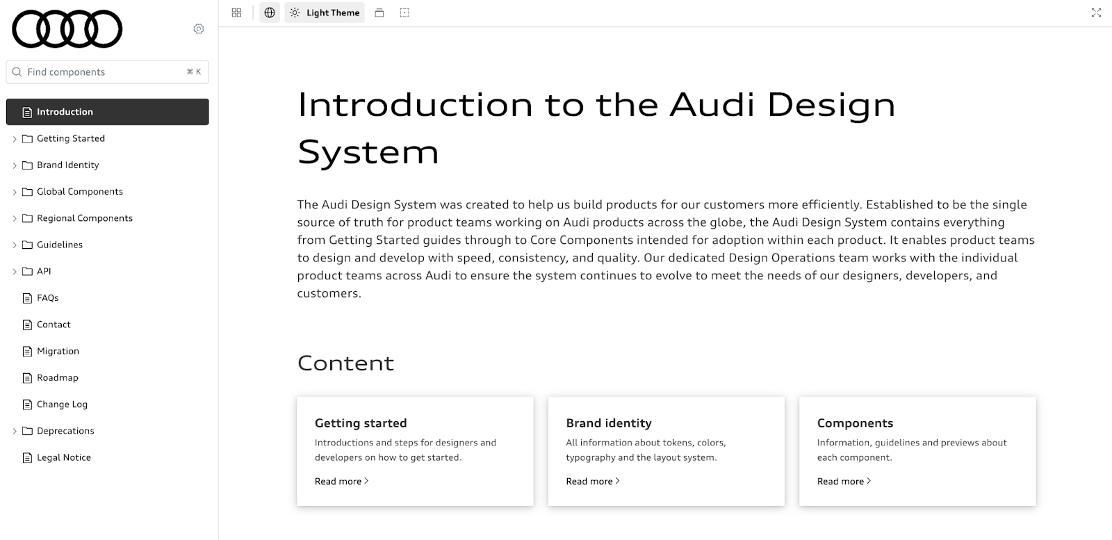Open the API sidebar label
Screen dimensions: 1112x540
coord(44,271)
